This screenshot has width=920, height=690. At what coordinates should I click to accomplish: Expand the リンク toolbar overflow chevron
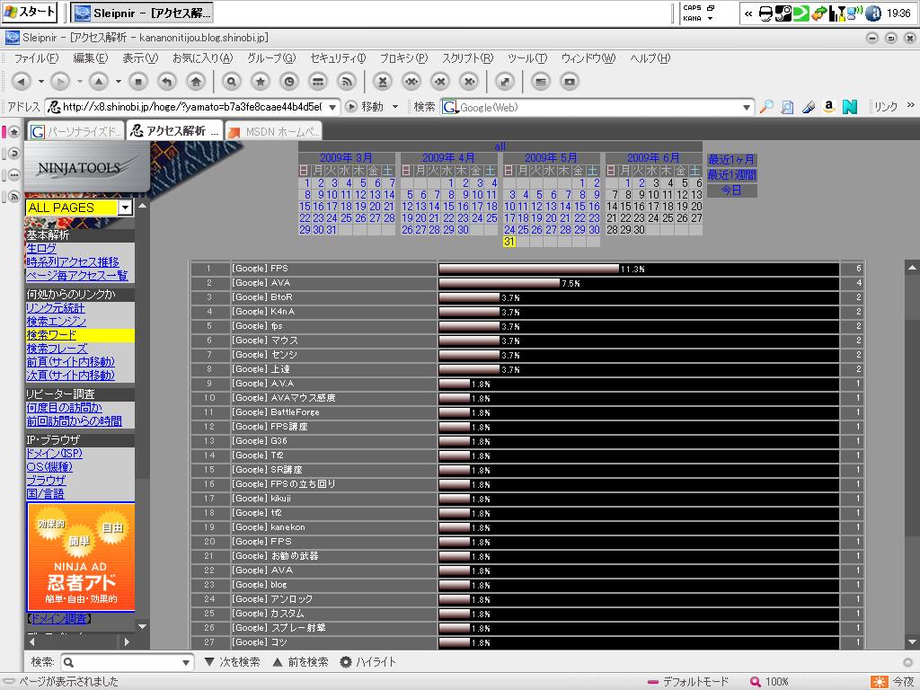(x=911, y=105)
